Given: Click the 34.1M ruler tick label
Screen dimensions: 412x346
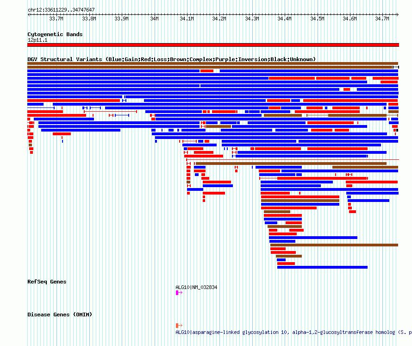Looking at the screenshot, I should tap(187, 19).
